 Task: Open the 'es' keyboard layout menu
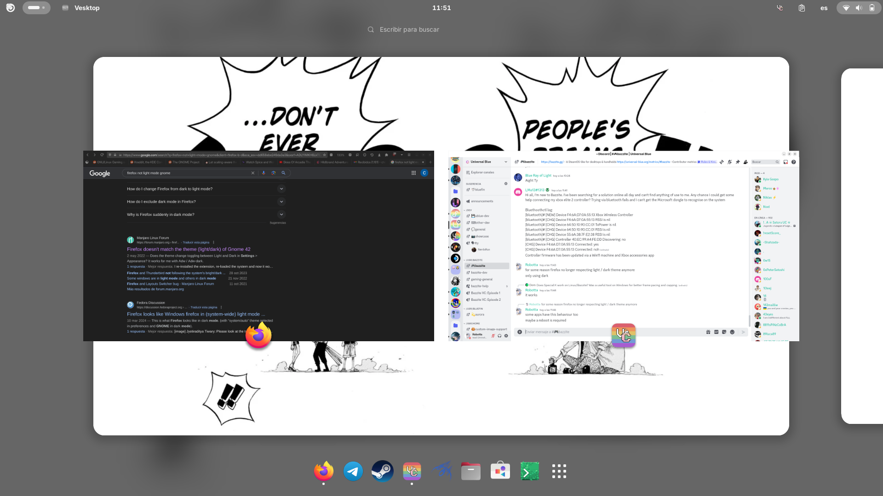(824, 8)
